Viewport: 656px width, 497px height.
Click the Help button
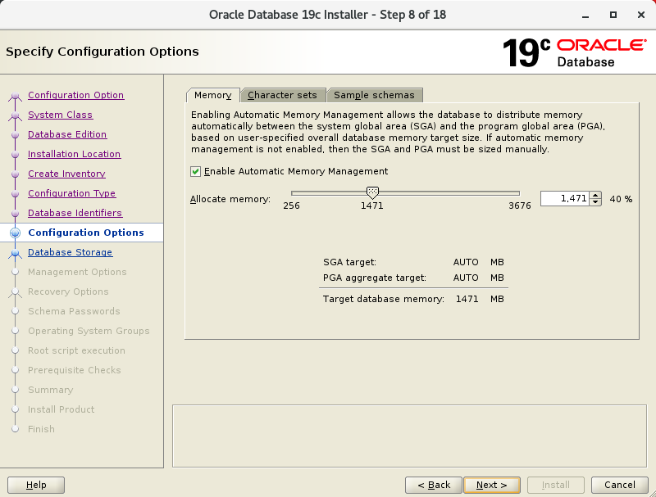pos(36,485)
